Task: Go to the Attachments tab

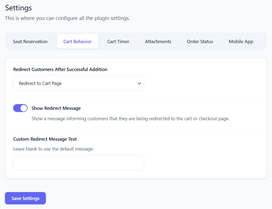Action: (158, 42)
